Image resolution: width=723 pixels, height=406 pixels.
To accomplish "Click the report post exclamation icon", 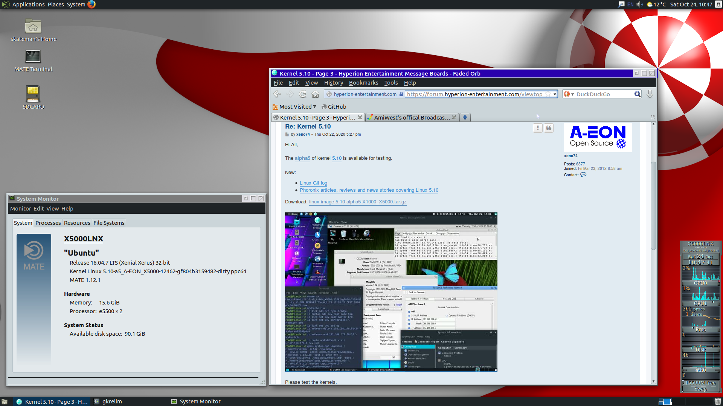I will [x=538, y=128].
